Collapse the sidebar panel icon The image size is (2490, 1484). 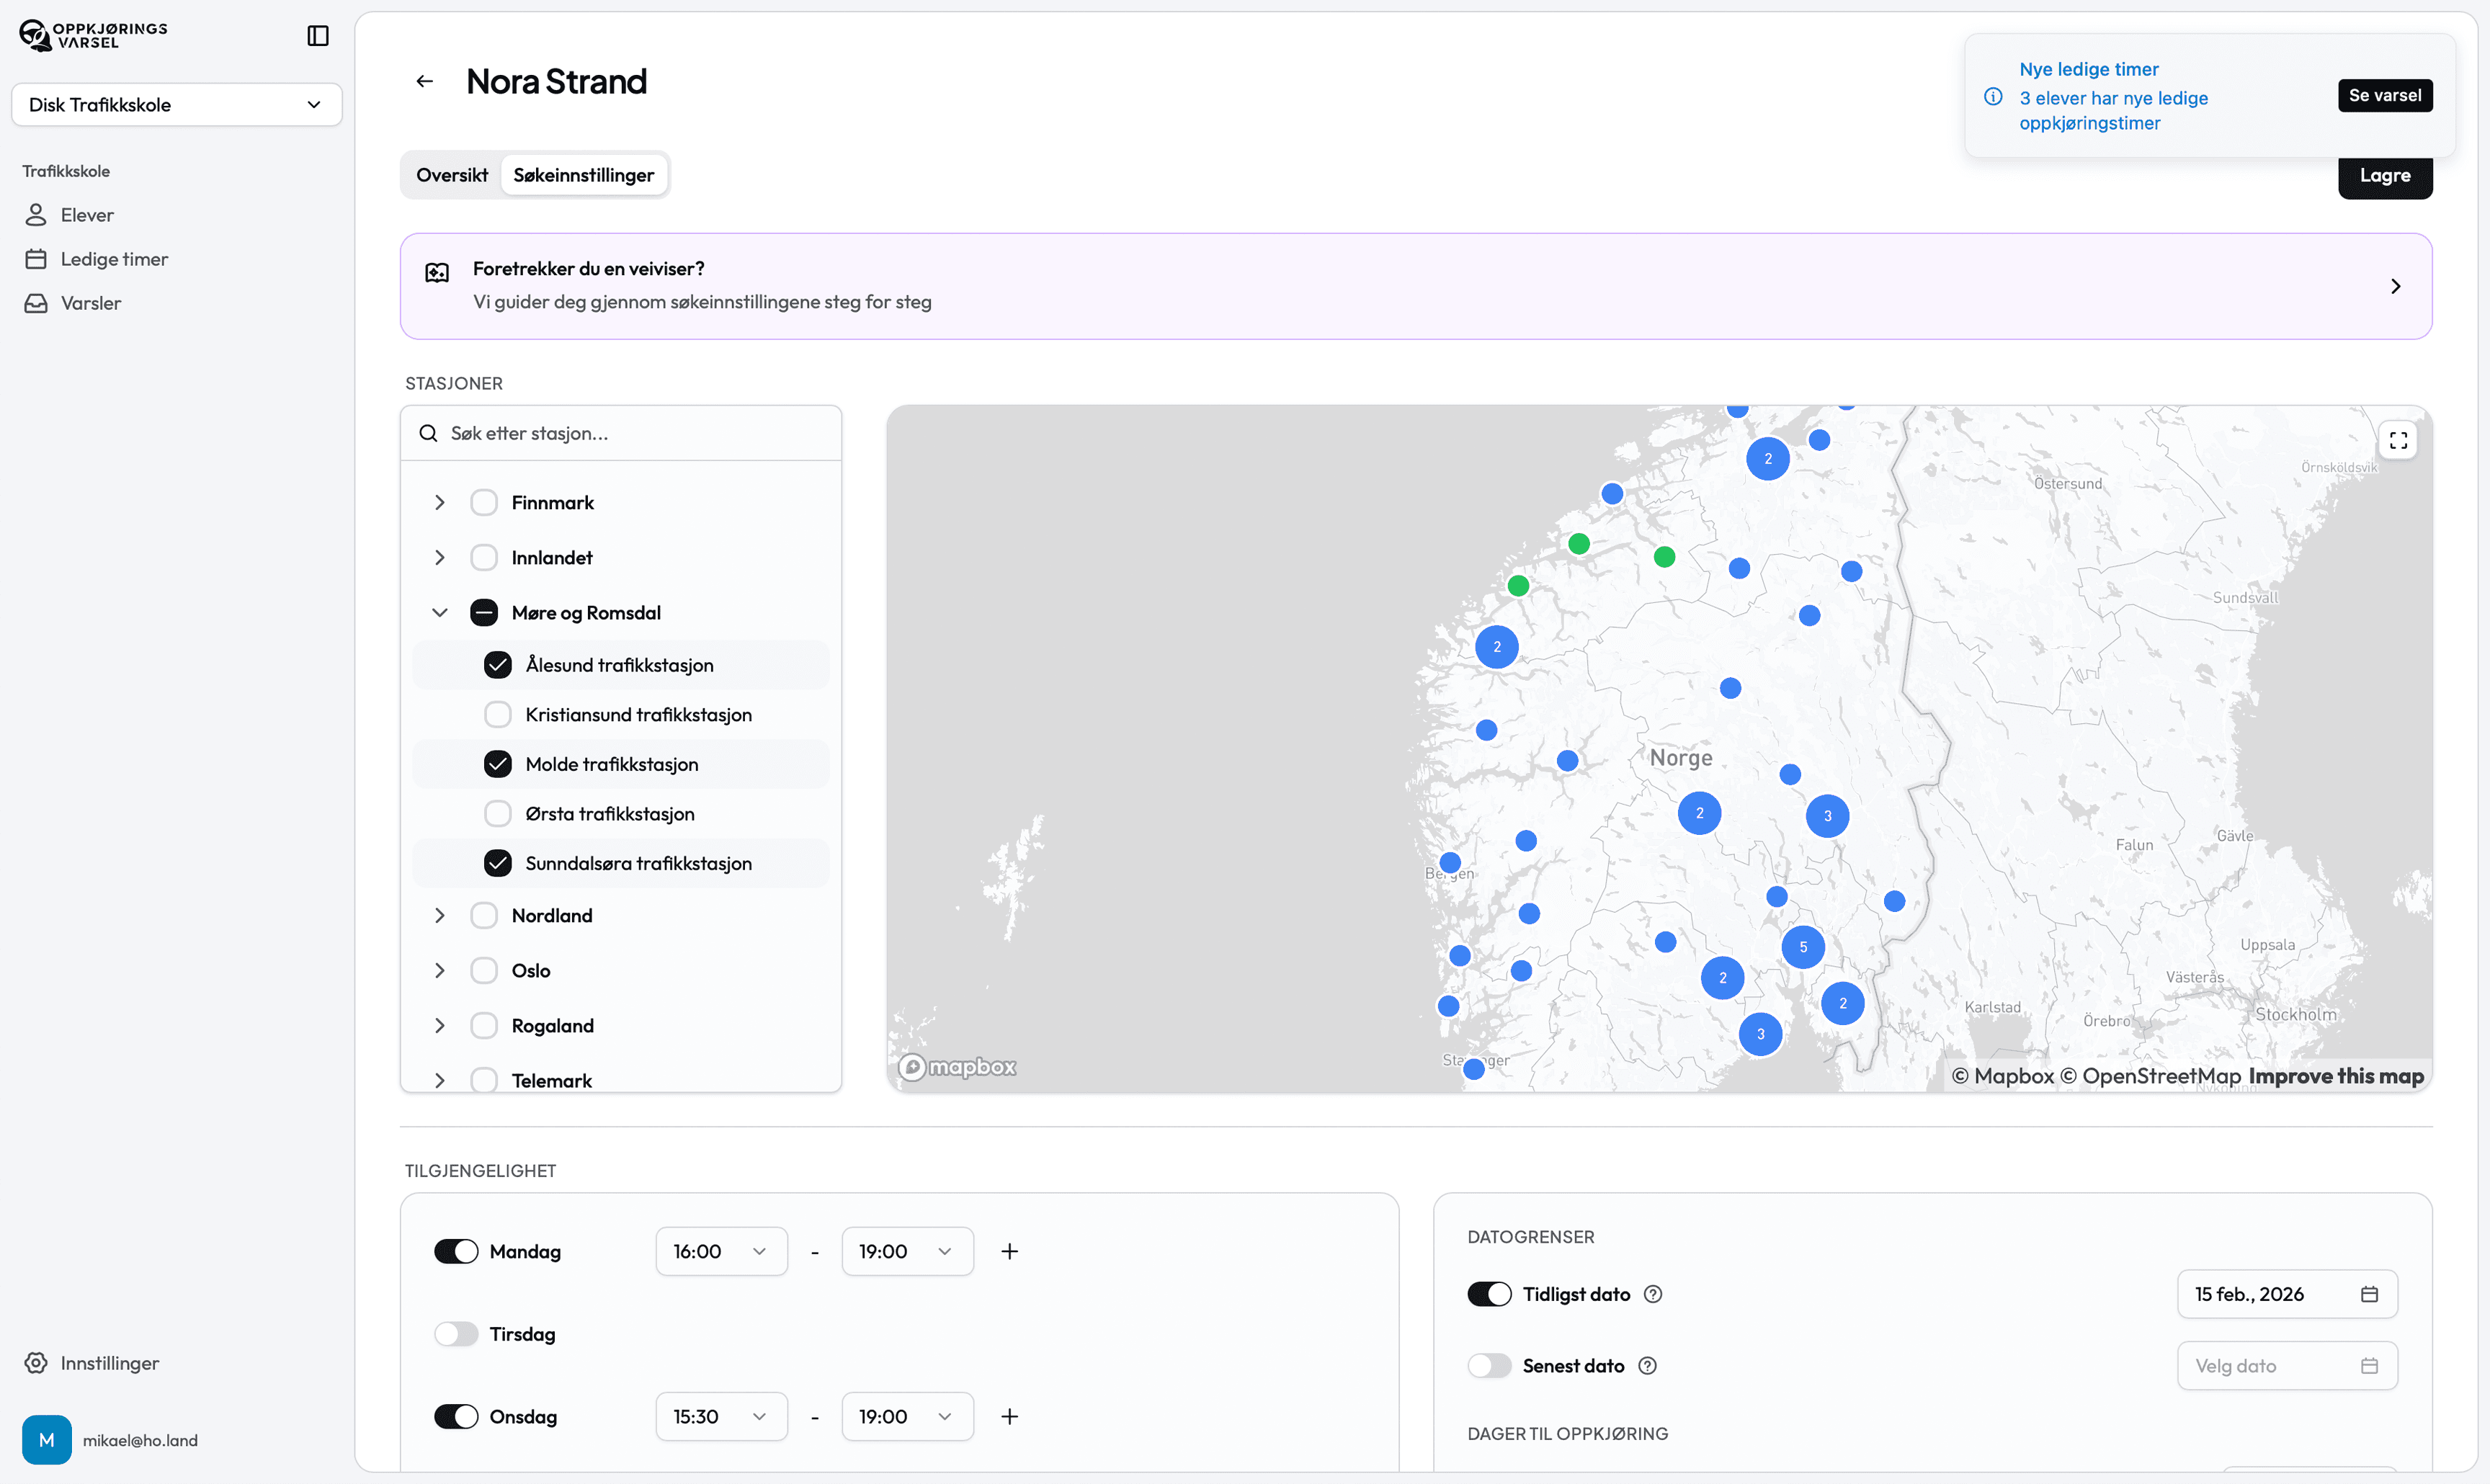pyautogui.click(x=318, y=36)
